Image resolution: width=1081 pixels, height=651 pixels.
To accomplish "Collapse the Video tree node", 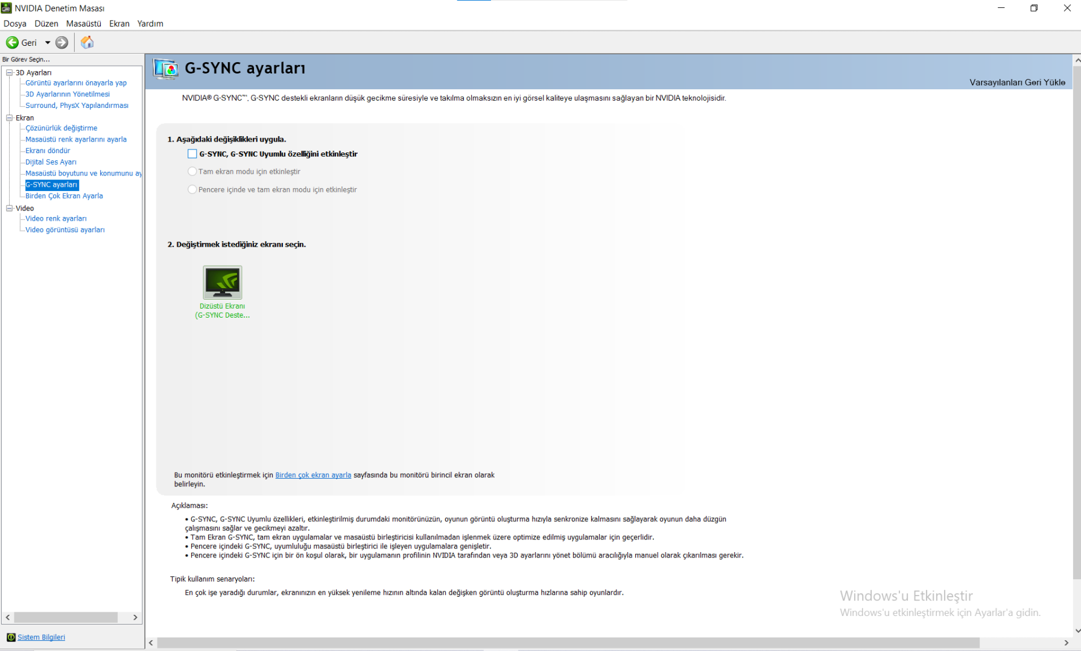I will [10, 208].
